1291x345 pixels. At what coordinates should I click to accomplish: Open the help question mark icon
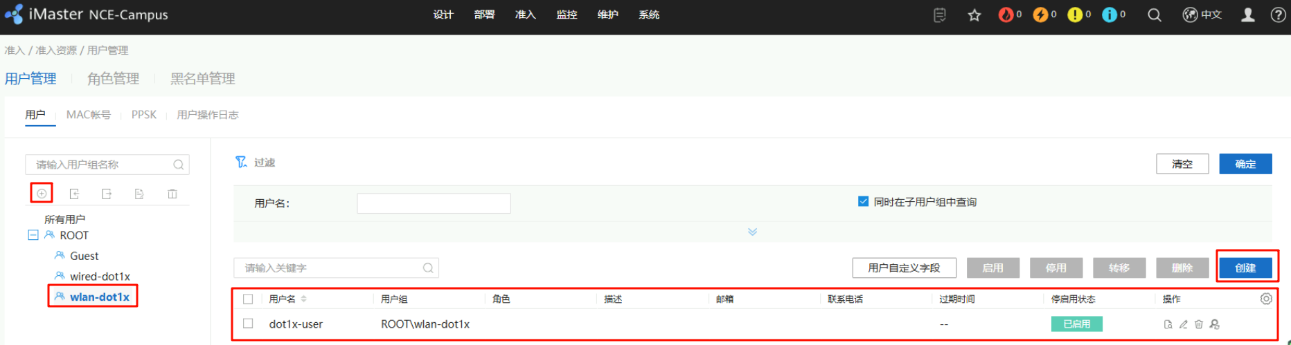(x=1278, y=15)
